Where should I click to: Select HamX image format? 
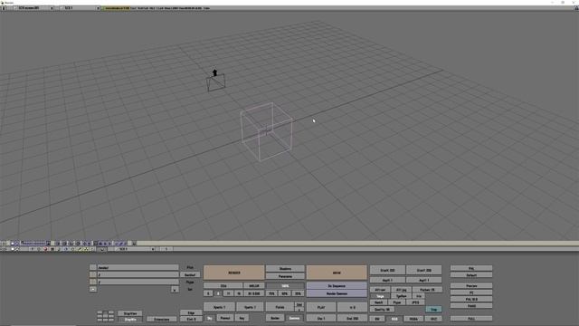[378, 302]
